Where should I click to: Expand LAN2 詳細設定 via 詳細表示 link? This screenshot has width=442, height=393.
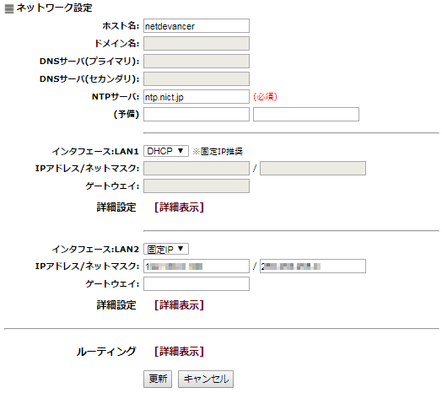179,305
